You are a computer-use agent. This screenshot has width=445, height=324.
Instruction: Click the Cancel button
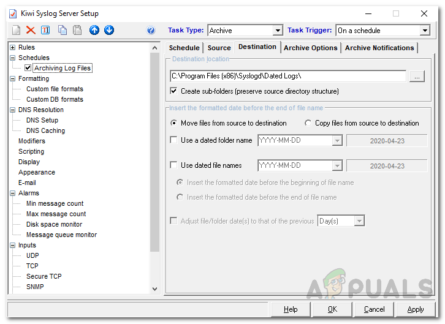coord(374,309)
